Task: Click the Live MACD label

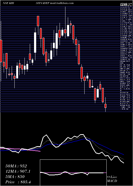Action: [x=112, y=179]
